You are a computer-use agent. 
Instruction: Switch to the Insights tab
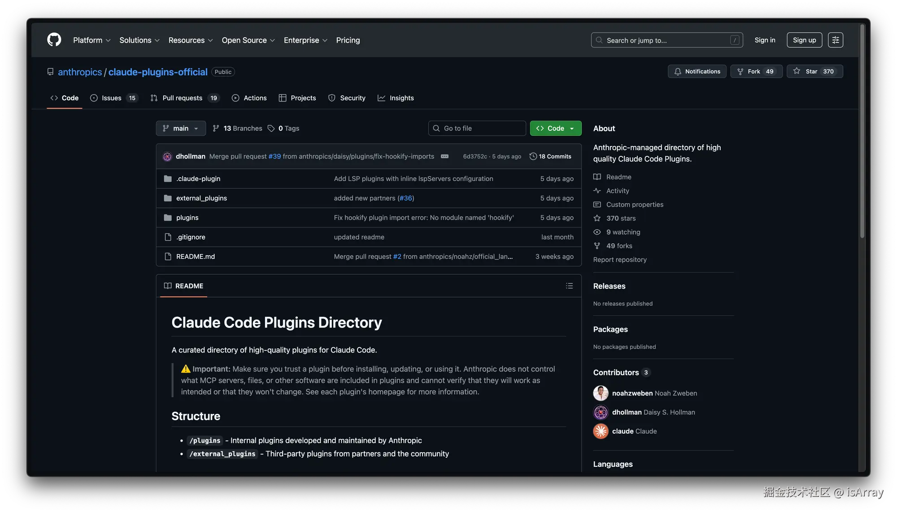pyautogui.click(x=396, y=98)
